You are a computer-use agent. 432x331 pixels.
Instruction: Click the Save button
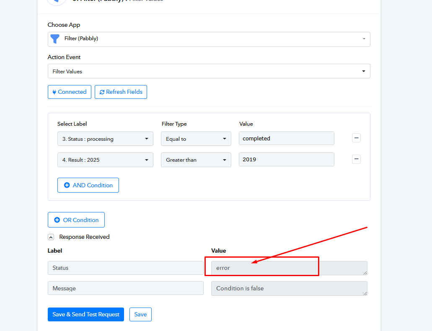pyautogui.click(x=140, y=315)
